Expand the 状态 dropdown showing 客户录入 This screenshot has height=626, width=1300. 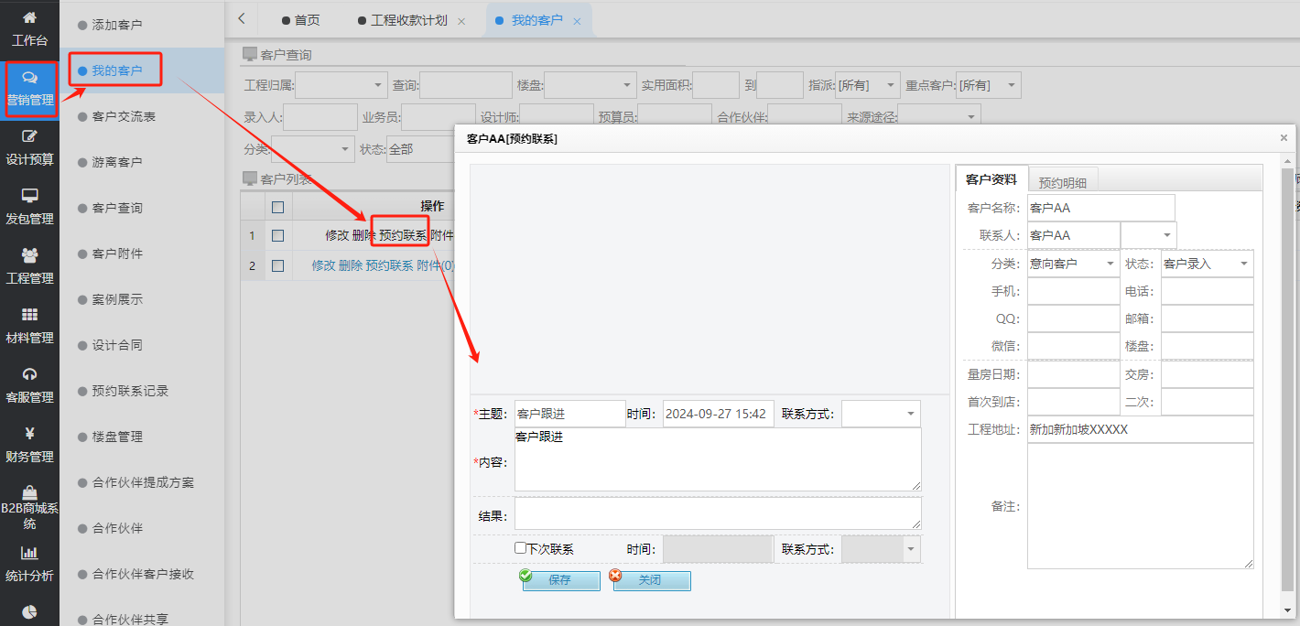coord(1206,264)
